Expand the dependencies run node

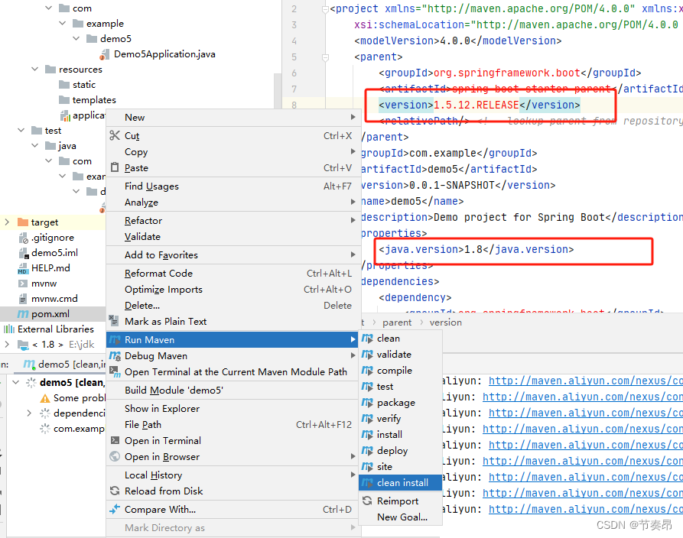[29, 413]
